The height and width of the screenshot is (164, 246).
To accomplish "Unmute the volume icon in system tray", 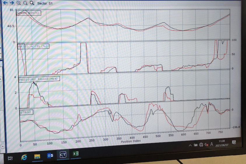I will pos(206,144).
